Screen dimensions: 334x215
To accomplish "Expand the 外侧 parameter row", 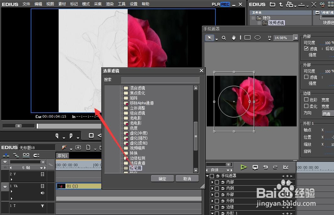I will pyautogui.click(x=212, y=201).
